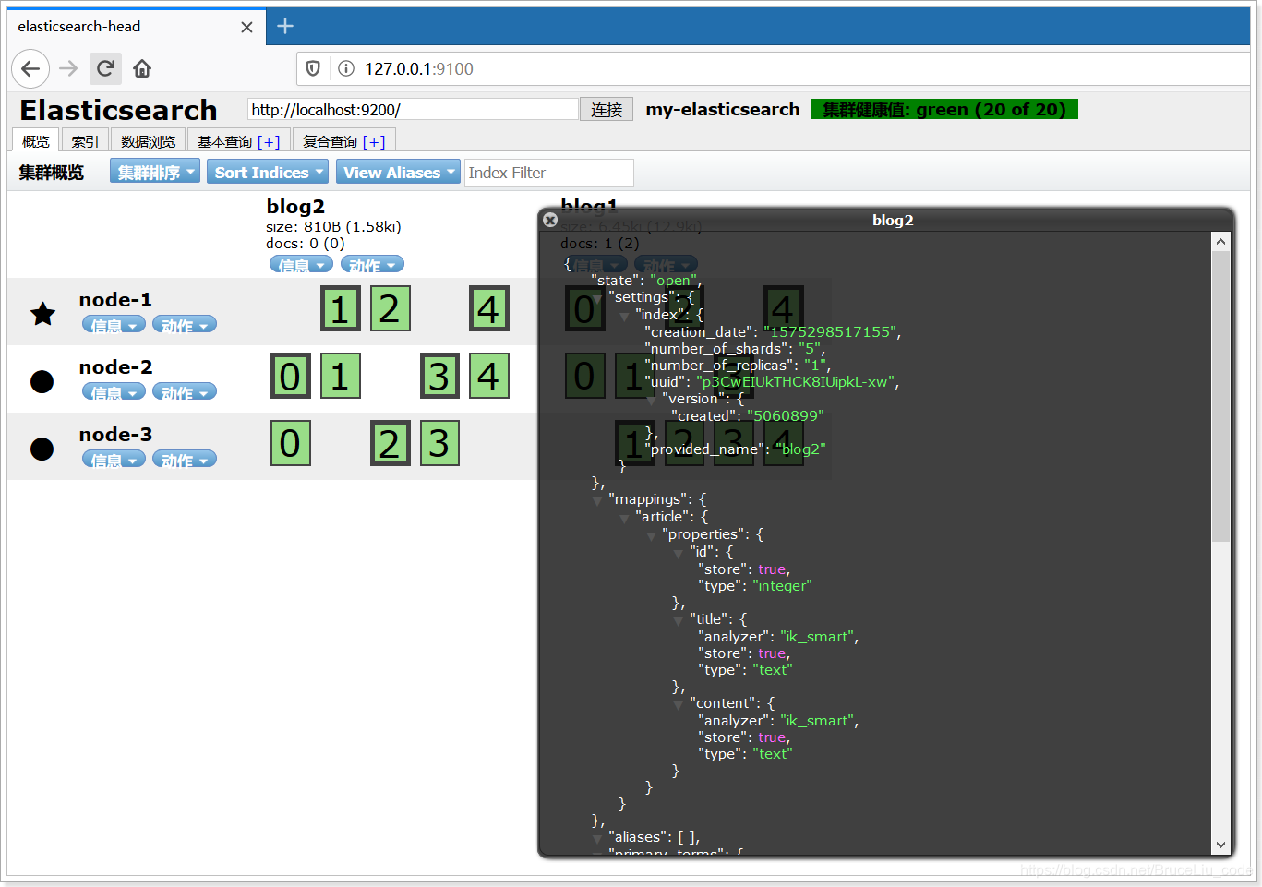The width and height of the screenshot is (1262, 887).
Task: Go to the browser home page
Action: (x=142, y=68)
